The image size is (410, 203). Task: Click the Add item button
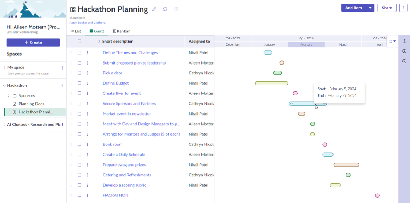pos(354,8)
